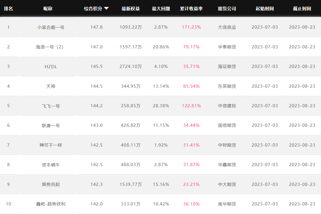Click the 34.44% return value
The width and height of the screenshot is (321, 214).
(191, 125)
